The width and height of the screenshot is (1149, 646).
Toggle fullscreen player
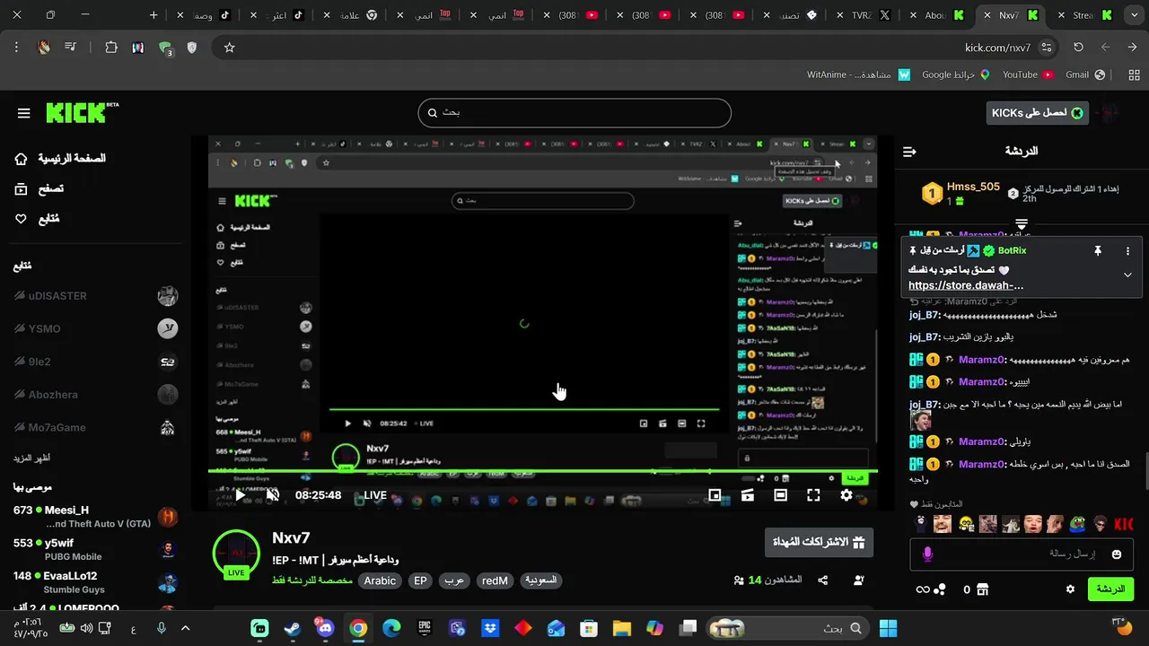(x=813, y=495)
